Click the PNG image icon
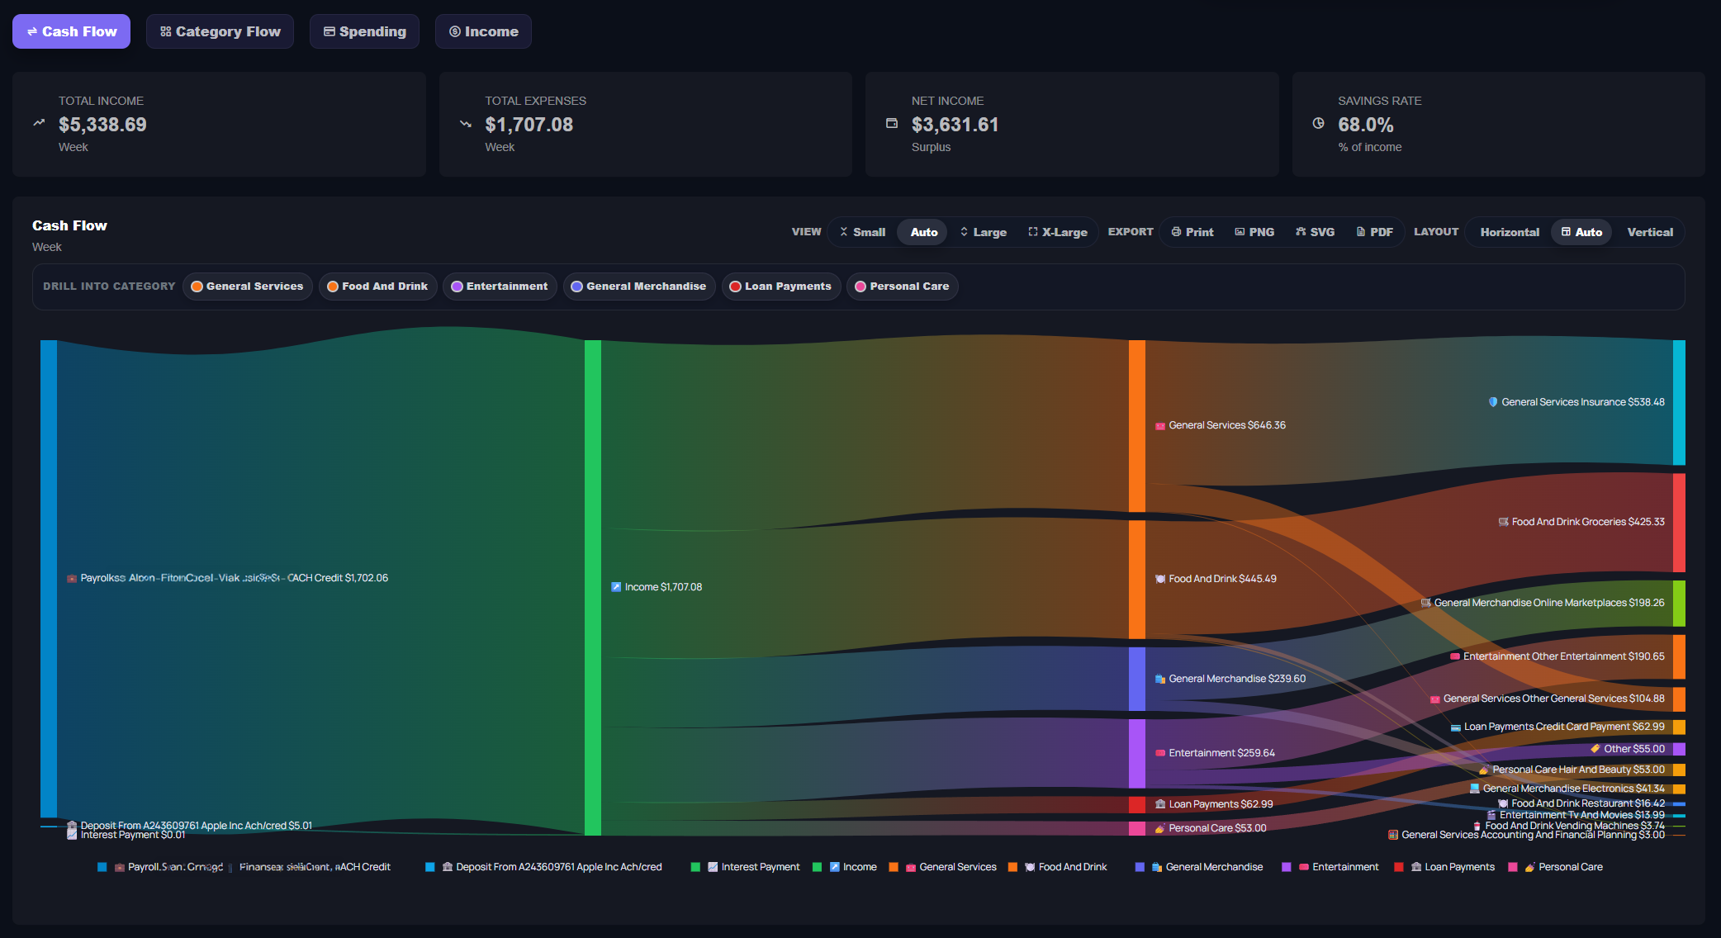The image size is (1721, 938). pyautogui.click(x=1240, y=232)
